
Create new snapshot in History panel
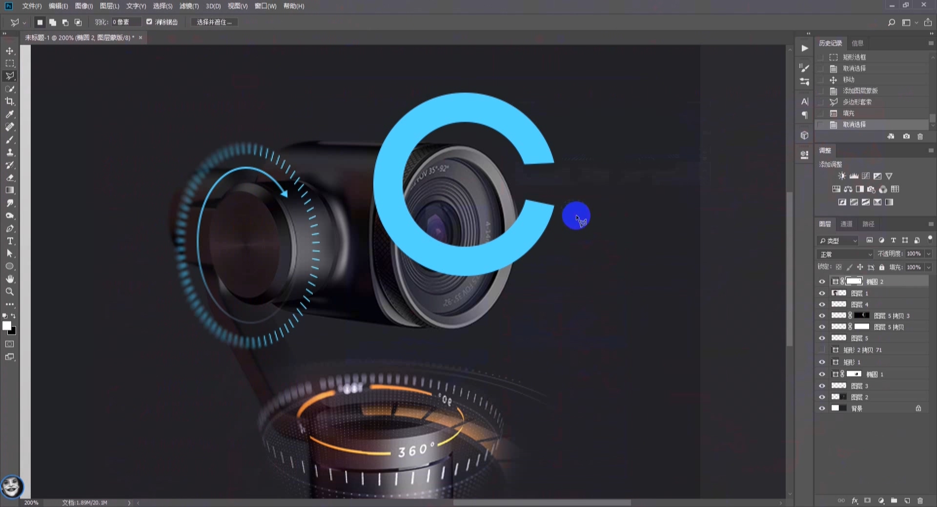click(906, 136)
